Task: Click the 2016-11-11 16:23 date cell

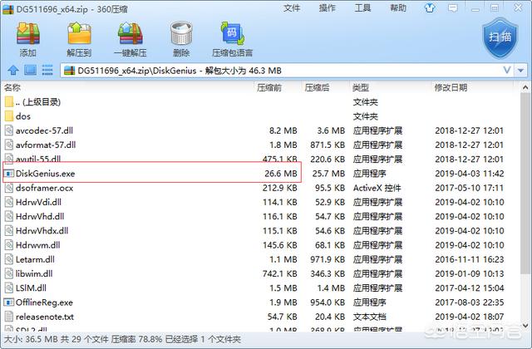Action: [x=469, y=259]
